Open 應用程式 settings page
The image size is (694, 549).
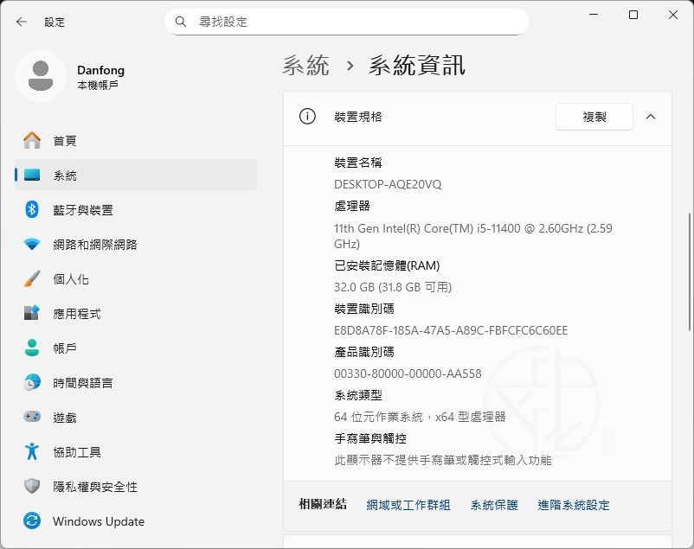coord(136,313)
